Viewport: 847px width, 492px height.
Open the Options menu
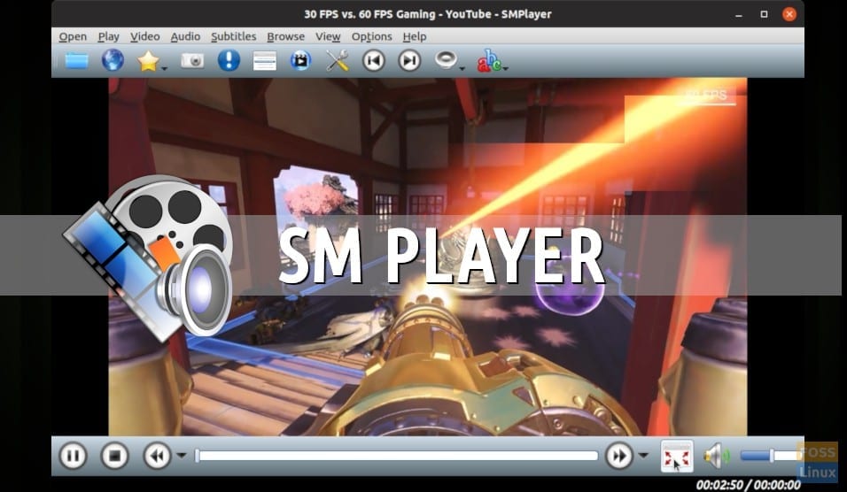371,36
